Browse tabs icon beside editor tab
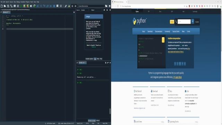 (x=1, y=12)
